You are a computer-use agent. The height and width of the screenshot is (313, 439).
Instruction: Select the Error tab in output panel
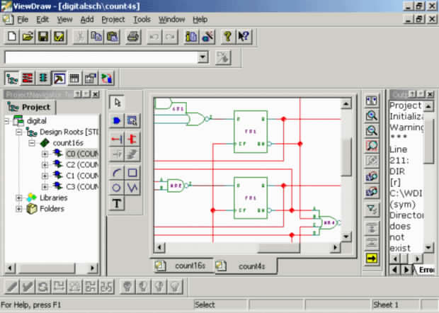point(426,270)
